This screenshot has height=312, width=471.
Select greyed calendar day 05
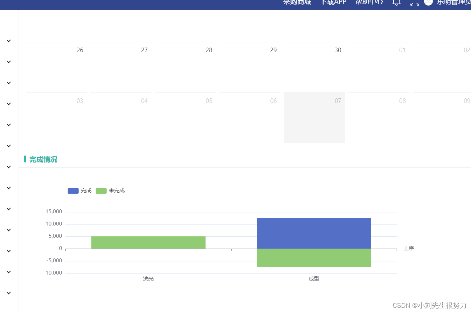pos(185,118)
